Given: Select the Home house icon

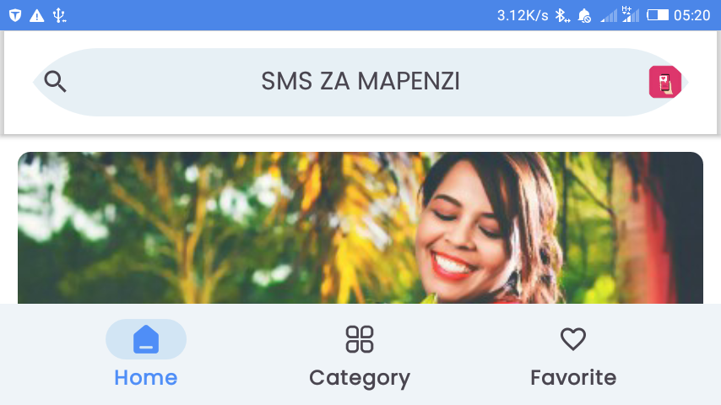Looking at the screenshot, I should pos(146,339).
